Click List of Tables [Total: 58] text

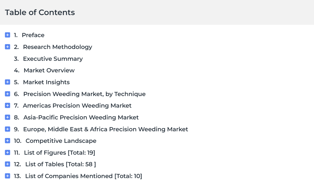(x=61, y=164)
